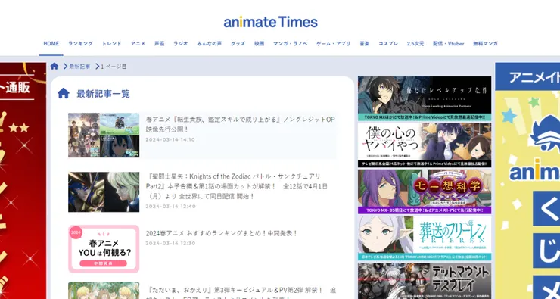Click the 転生貴族 article thumbnail

tap(104, 135)
